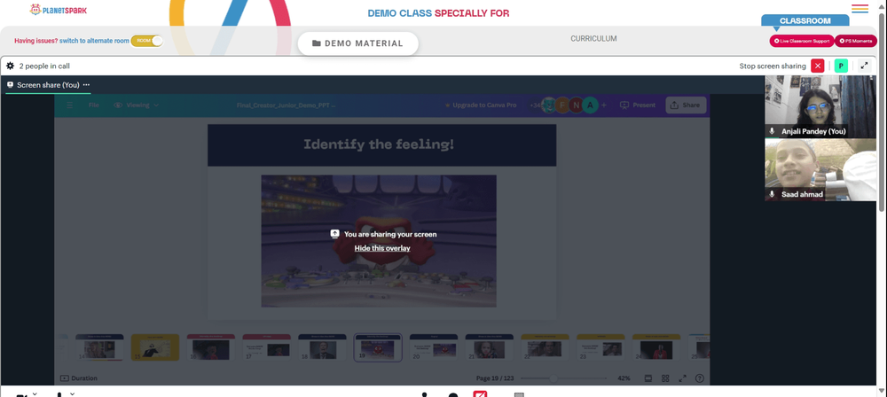The height and width of the screenshot is (397, 887).
Task: Click the PS Moments button
Action: pyautogui.click(x=855, y=41)
